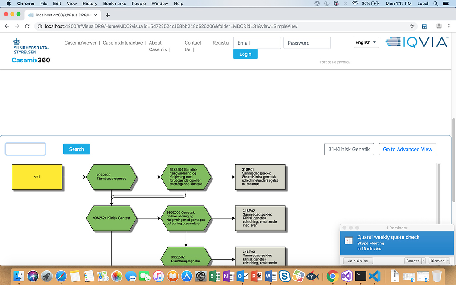The width and height of the screenshot is (456, 285).
Task: Click the Sundhedsdatastyrelsen Casemix360 logo
Action: click(31, 50)
